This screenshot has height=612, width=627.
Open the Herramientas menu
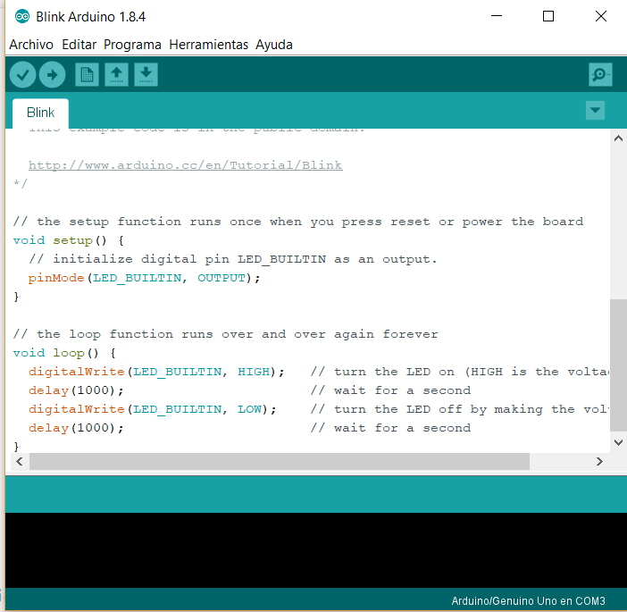pos(209,45)
